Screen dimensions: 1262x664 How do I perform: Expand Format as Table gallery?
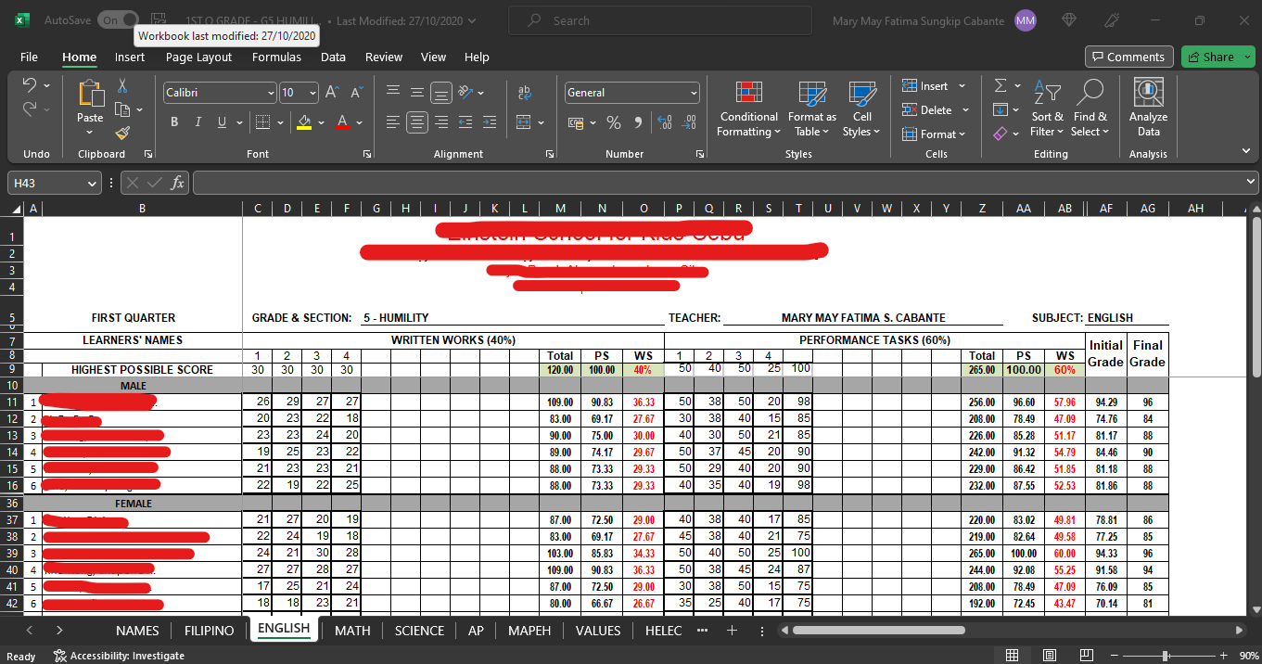pyautogui.click(x=811, y=109)
